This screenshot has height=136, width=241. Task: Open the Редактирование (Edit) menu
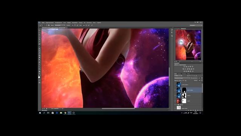click(50, 23)
